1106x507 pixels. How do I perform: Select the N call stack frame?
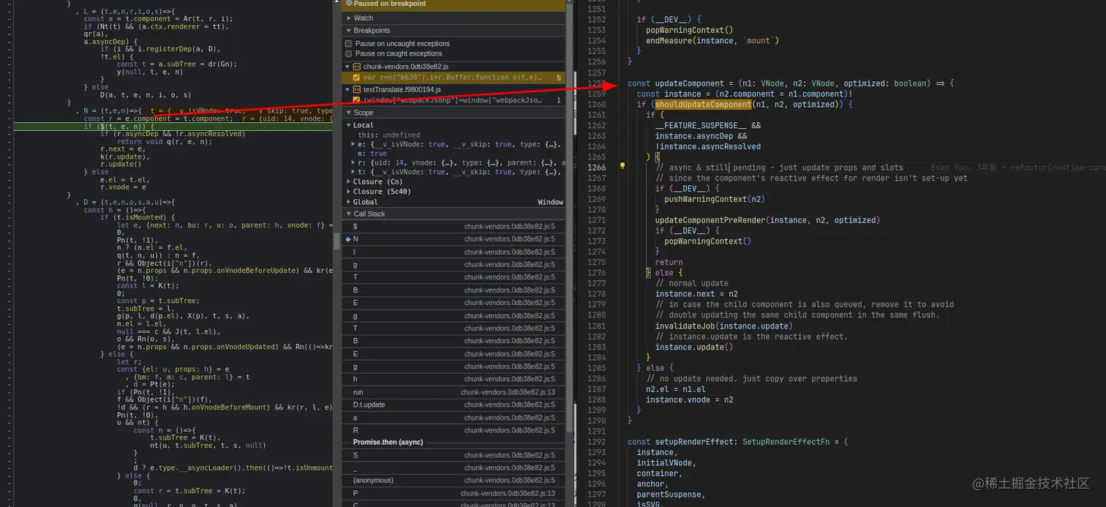click(x=454, y=239)
